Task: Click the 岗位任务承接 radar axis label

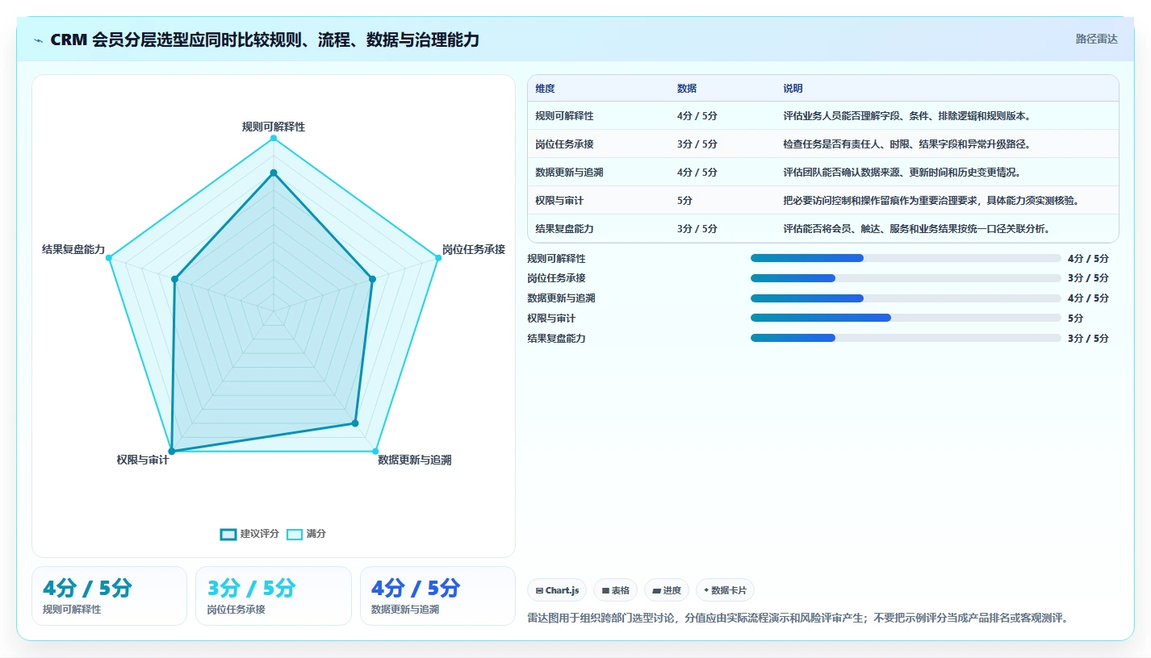Action: 474,249
